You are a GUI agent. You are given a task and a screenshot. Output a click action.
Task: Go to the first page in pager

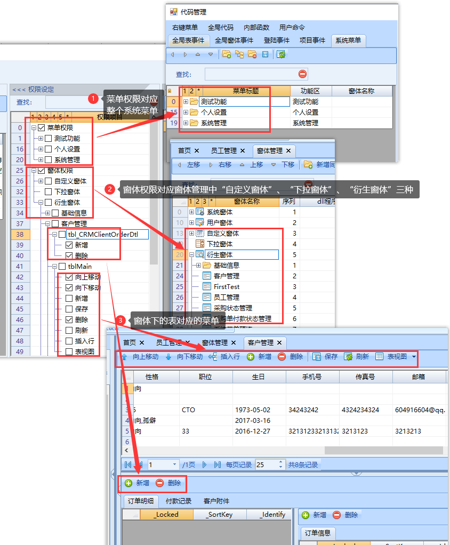[x=128, y=464]
